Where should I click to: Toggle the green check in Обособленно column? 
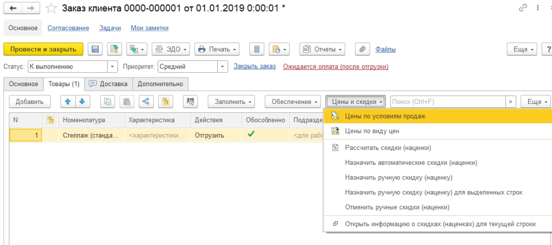click(x=250, y=135)
